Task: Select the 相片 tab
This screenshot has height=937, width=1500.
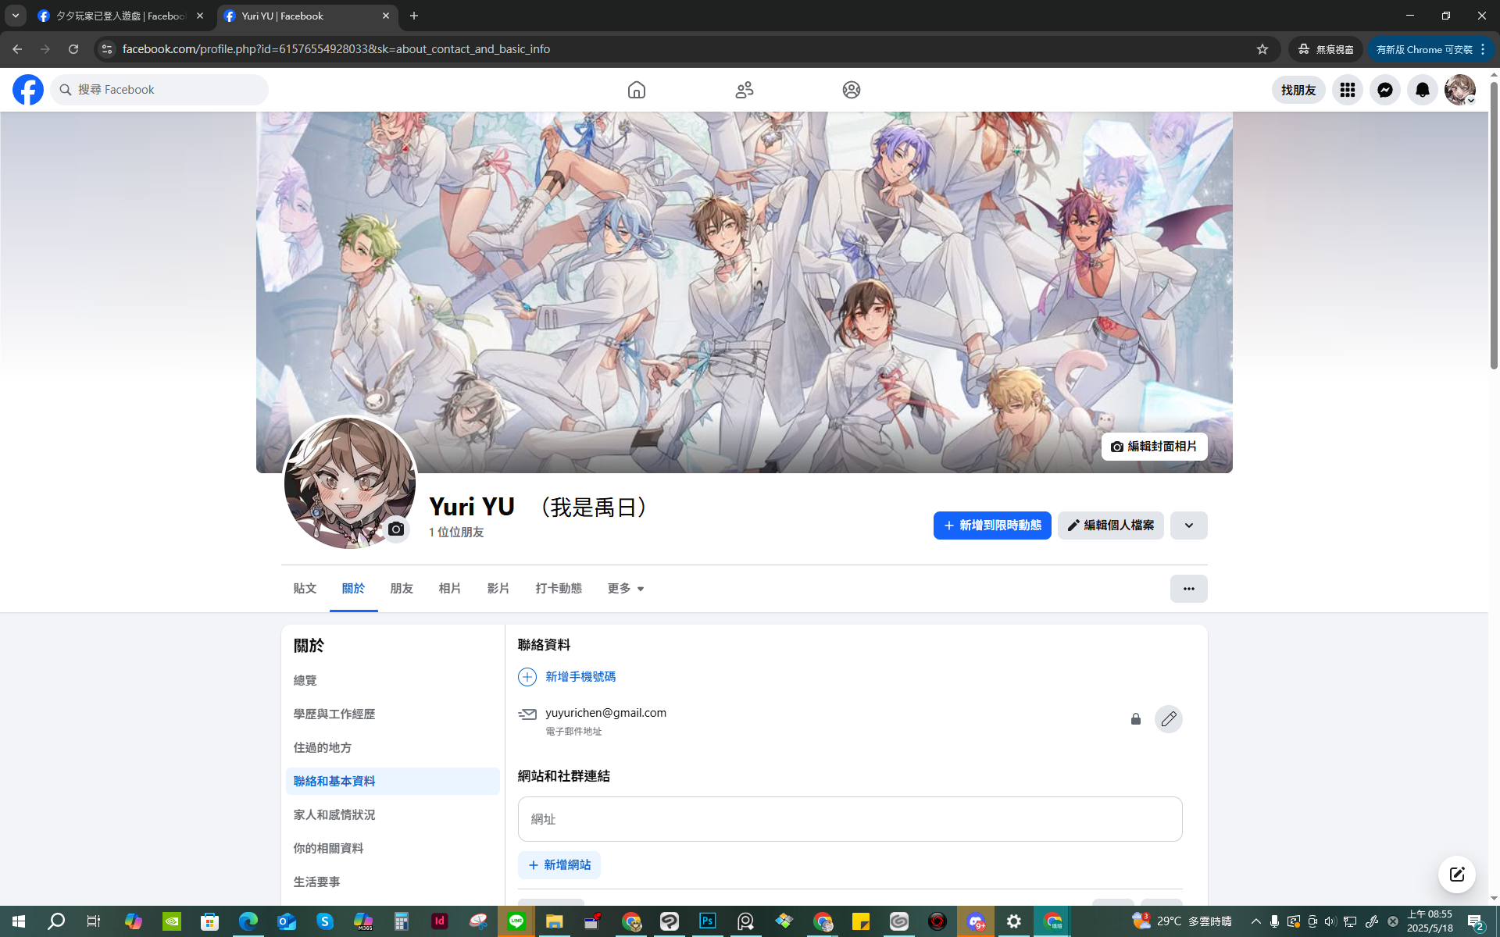Action: pos(450,589)
